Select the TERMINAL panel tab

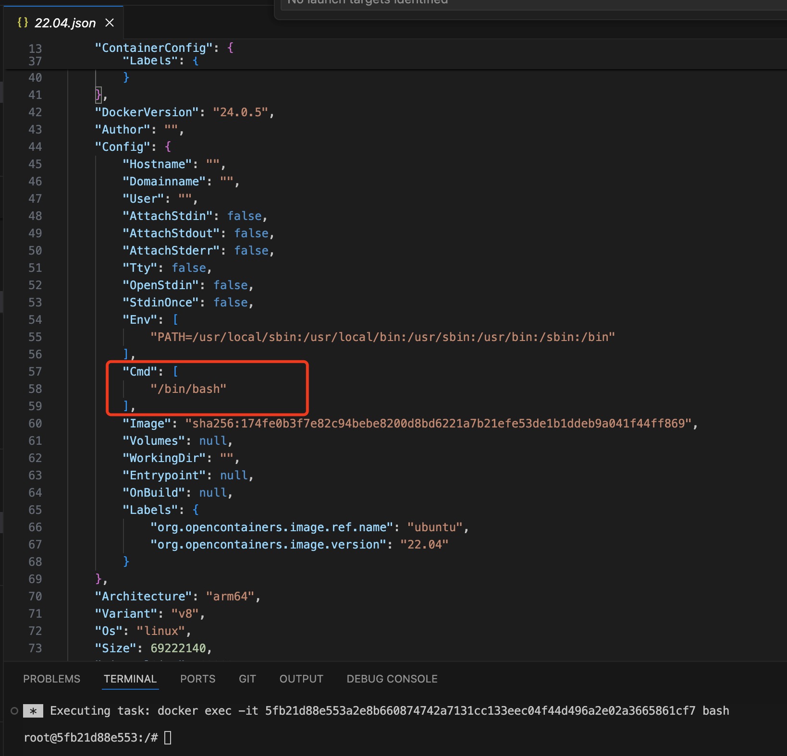[x=130, y=679]
